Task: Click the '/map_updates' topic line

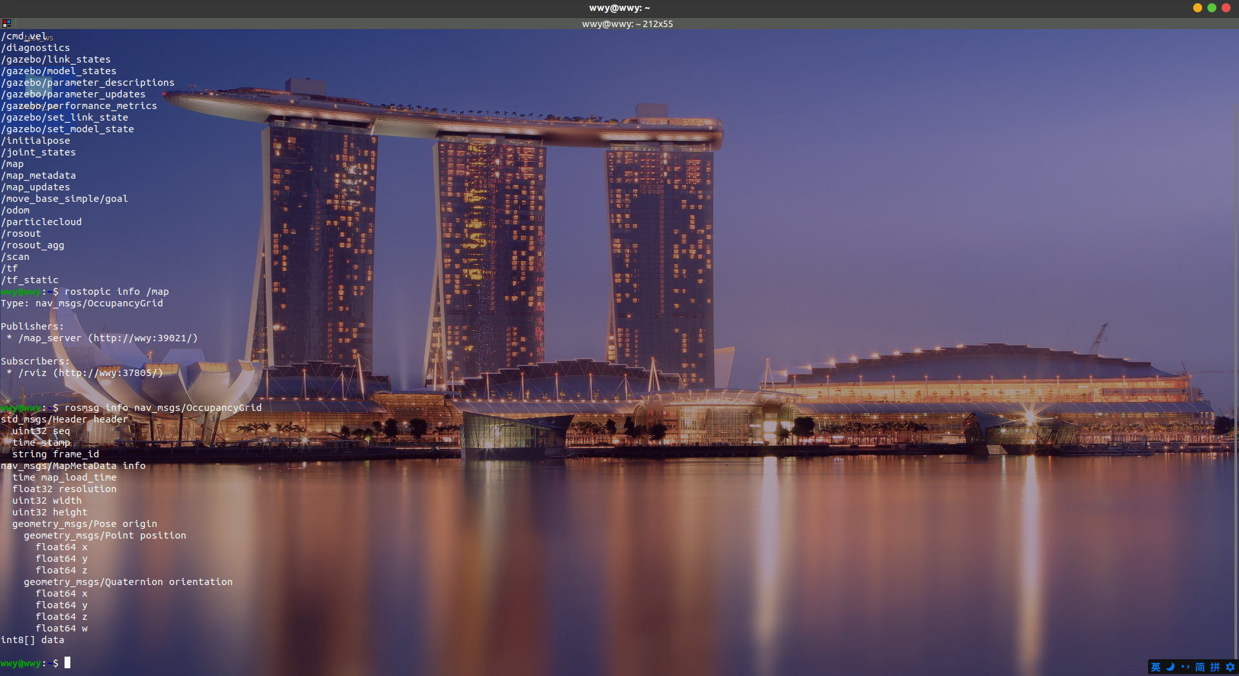Action: click(35, 187)
